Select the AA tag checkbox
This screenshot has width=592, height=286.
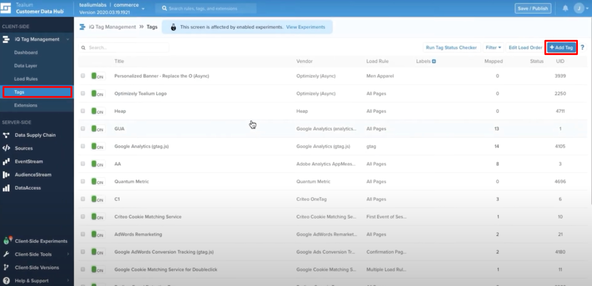click(83, 164)
